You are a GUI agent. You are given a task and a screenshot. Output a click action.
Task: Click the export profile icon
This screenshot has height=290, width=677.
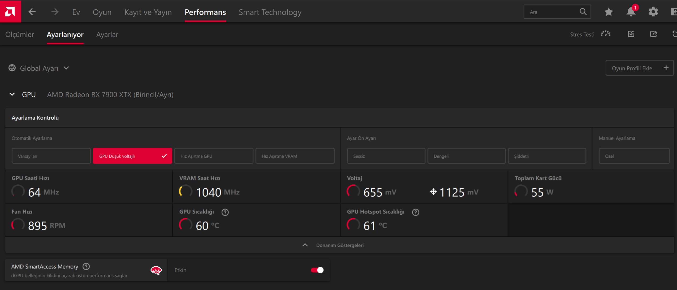point(654,34)
